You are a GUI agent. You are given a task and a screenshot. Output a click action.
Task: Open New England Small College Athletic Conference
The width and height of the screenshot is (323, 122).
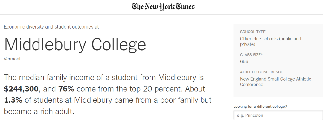[x=275, y=82]
